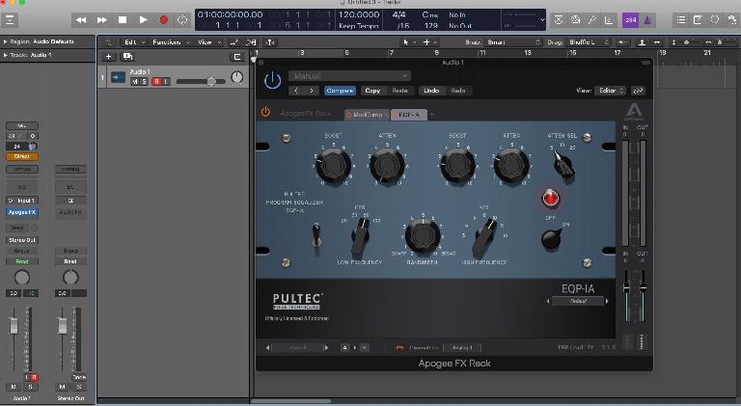Toggle Catch Playhead icon in Tracks menu bar

coord(270,42)
